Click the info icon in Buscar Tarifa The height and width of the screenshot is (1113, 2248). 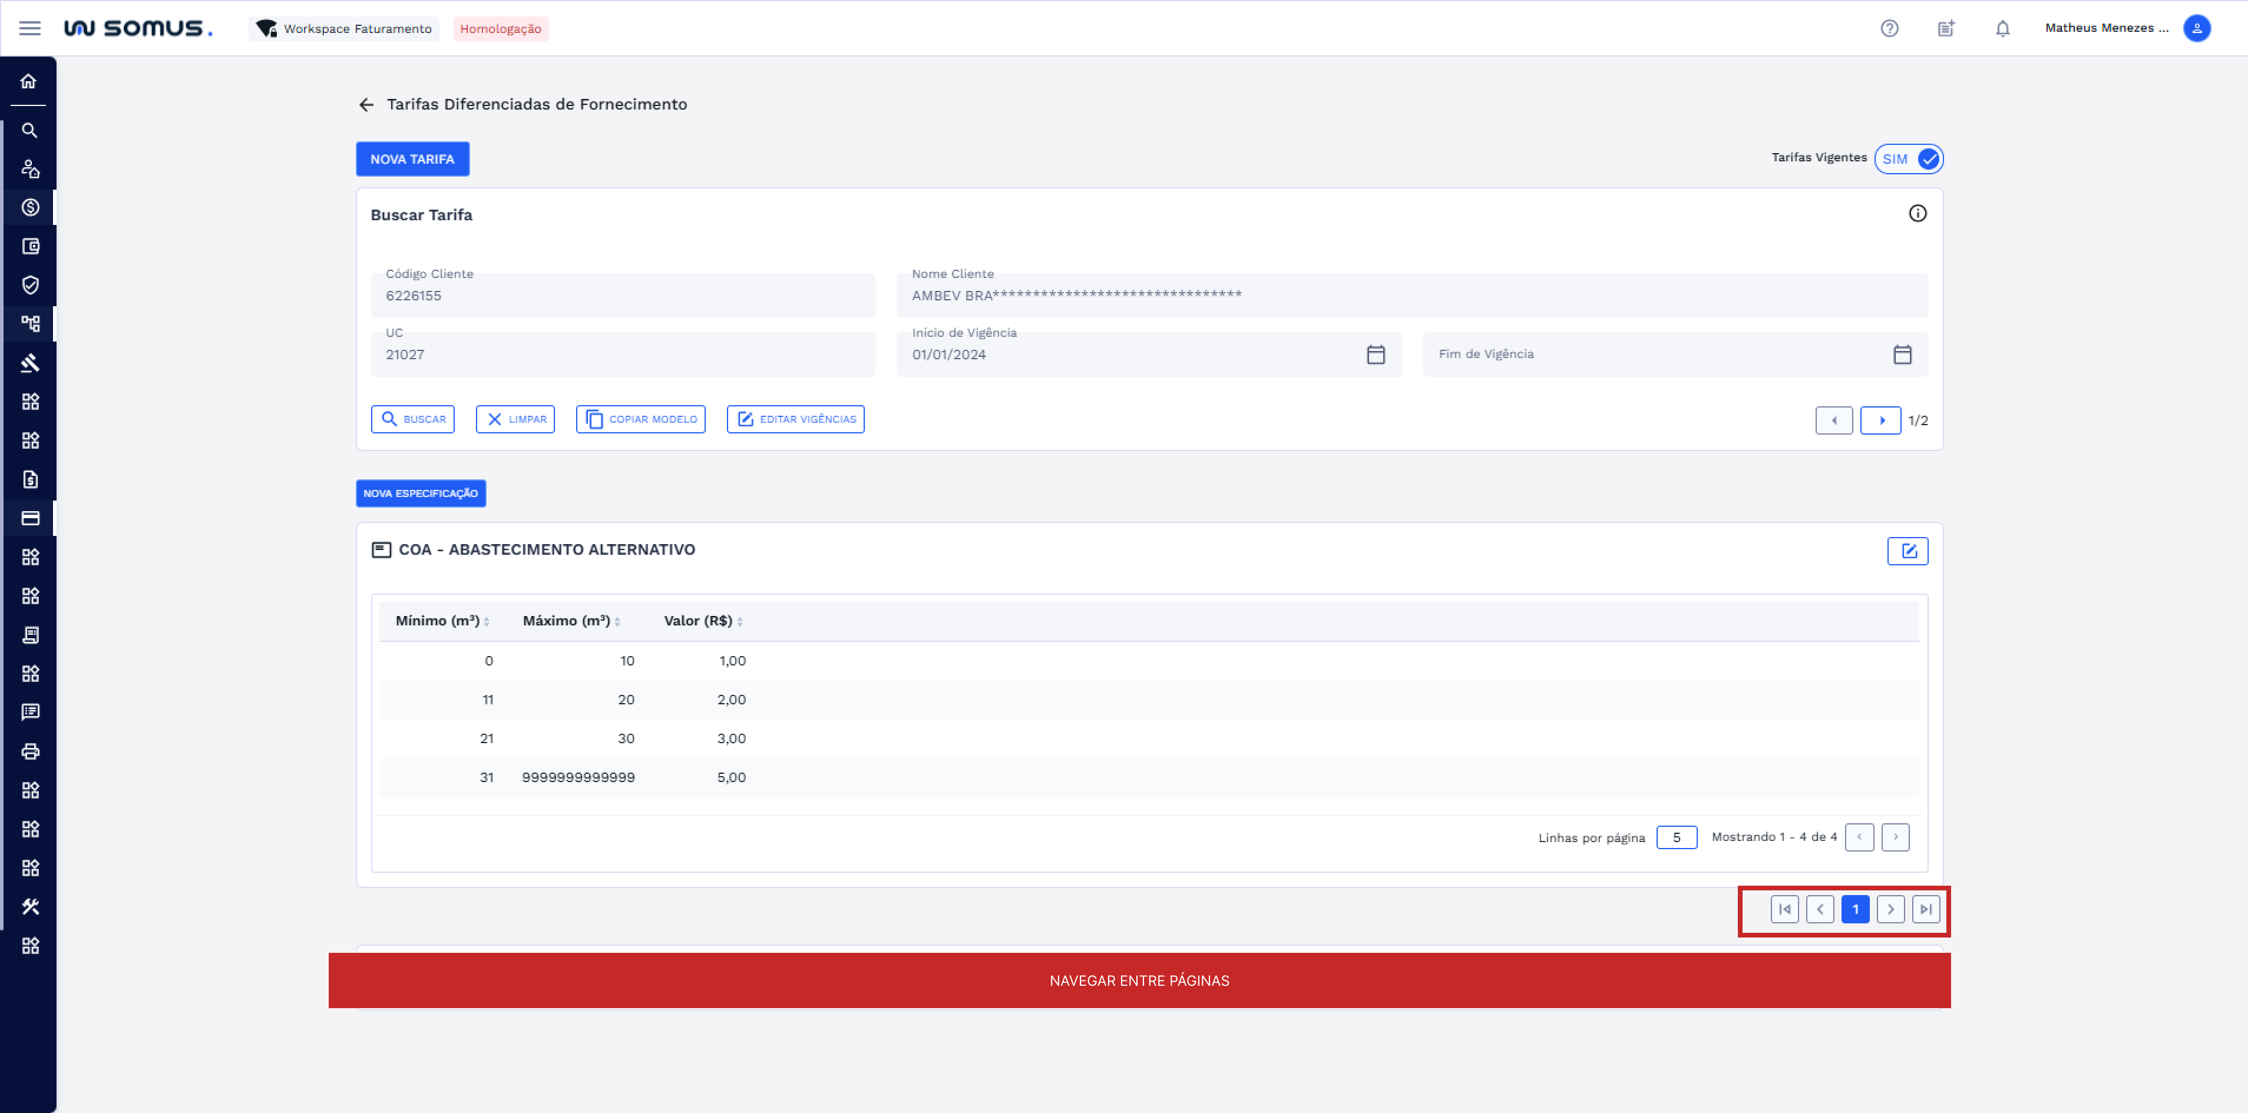click(x=1918, y=214)
